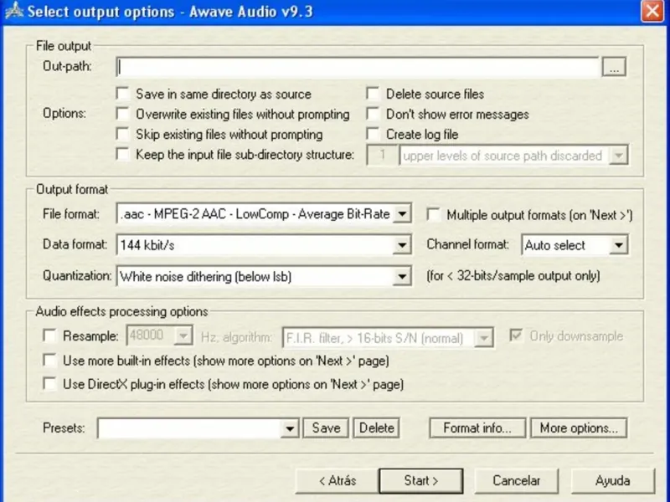Screen dimensions: 670x502
Task: Open the Presets dropdown
Action: [x=290, y=428]
